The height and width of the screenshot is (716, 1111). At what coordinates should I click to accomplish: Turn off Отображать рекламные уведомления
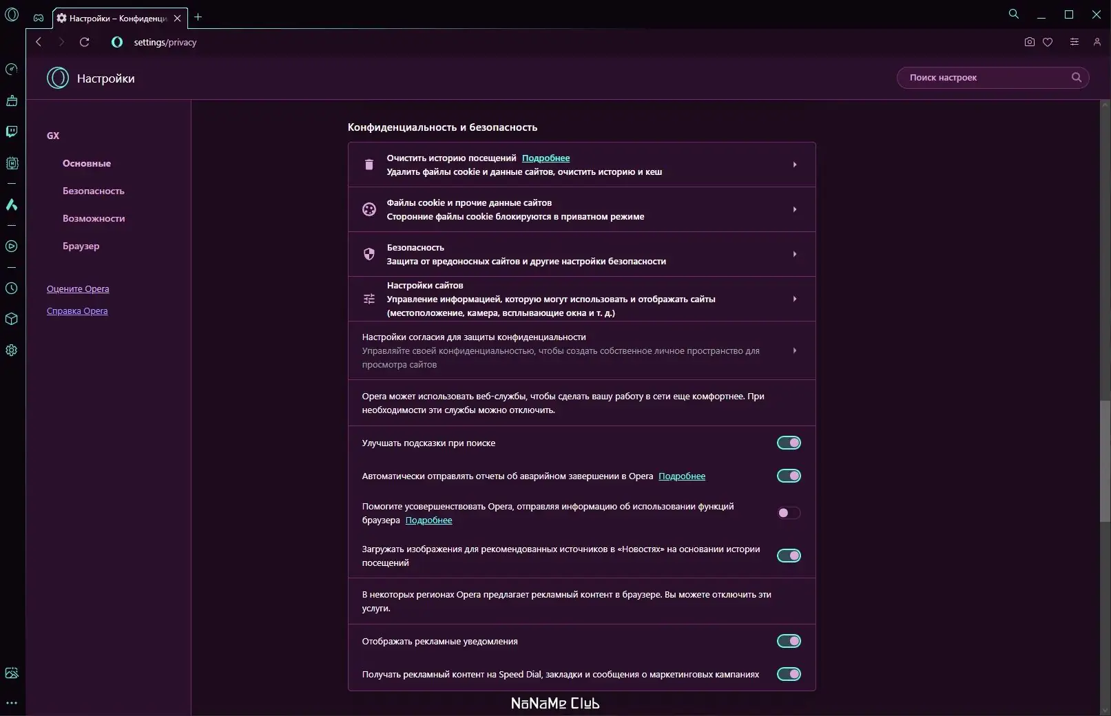click(789, 641)
